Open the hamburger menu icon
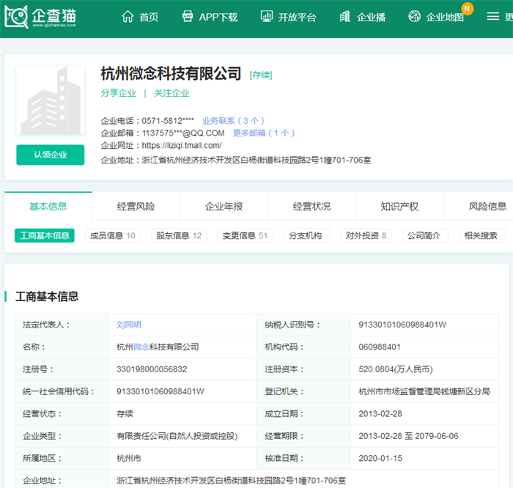 (492, 16)
